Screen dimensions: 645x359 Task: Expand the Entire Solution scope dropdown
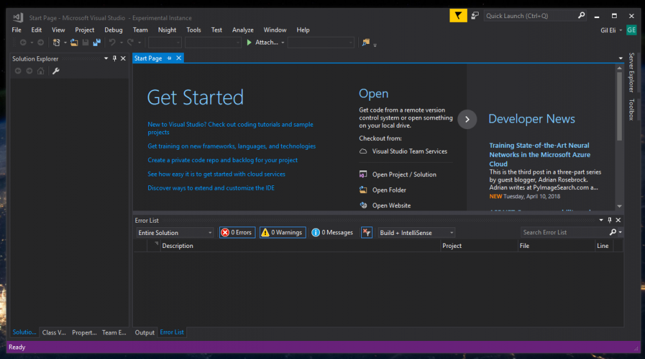pyautogui.click(x=175, y=232)
